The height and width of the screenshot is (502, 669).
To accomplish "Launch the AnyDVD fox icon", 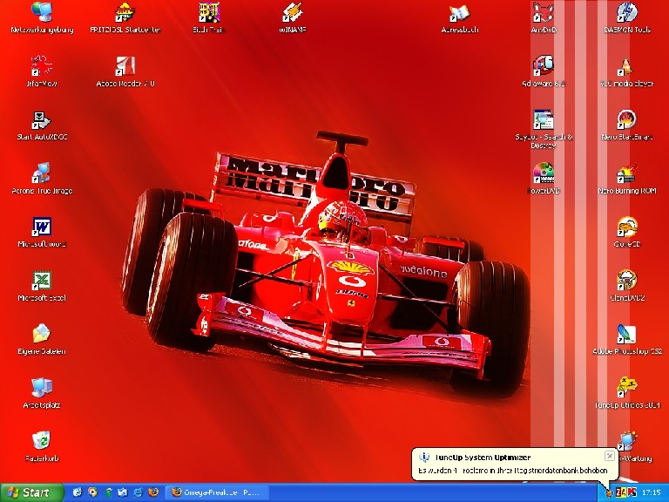I will pos(544,12).
